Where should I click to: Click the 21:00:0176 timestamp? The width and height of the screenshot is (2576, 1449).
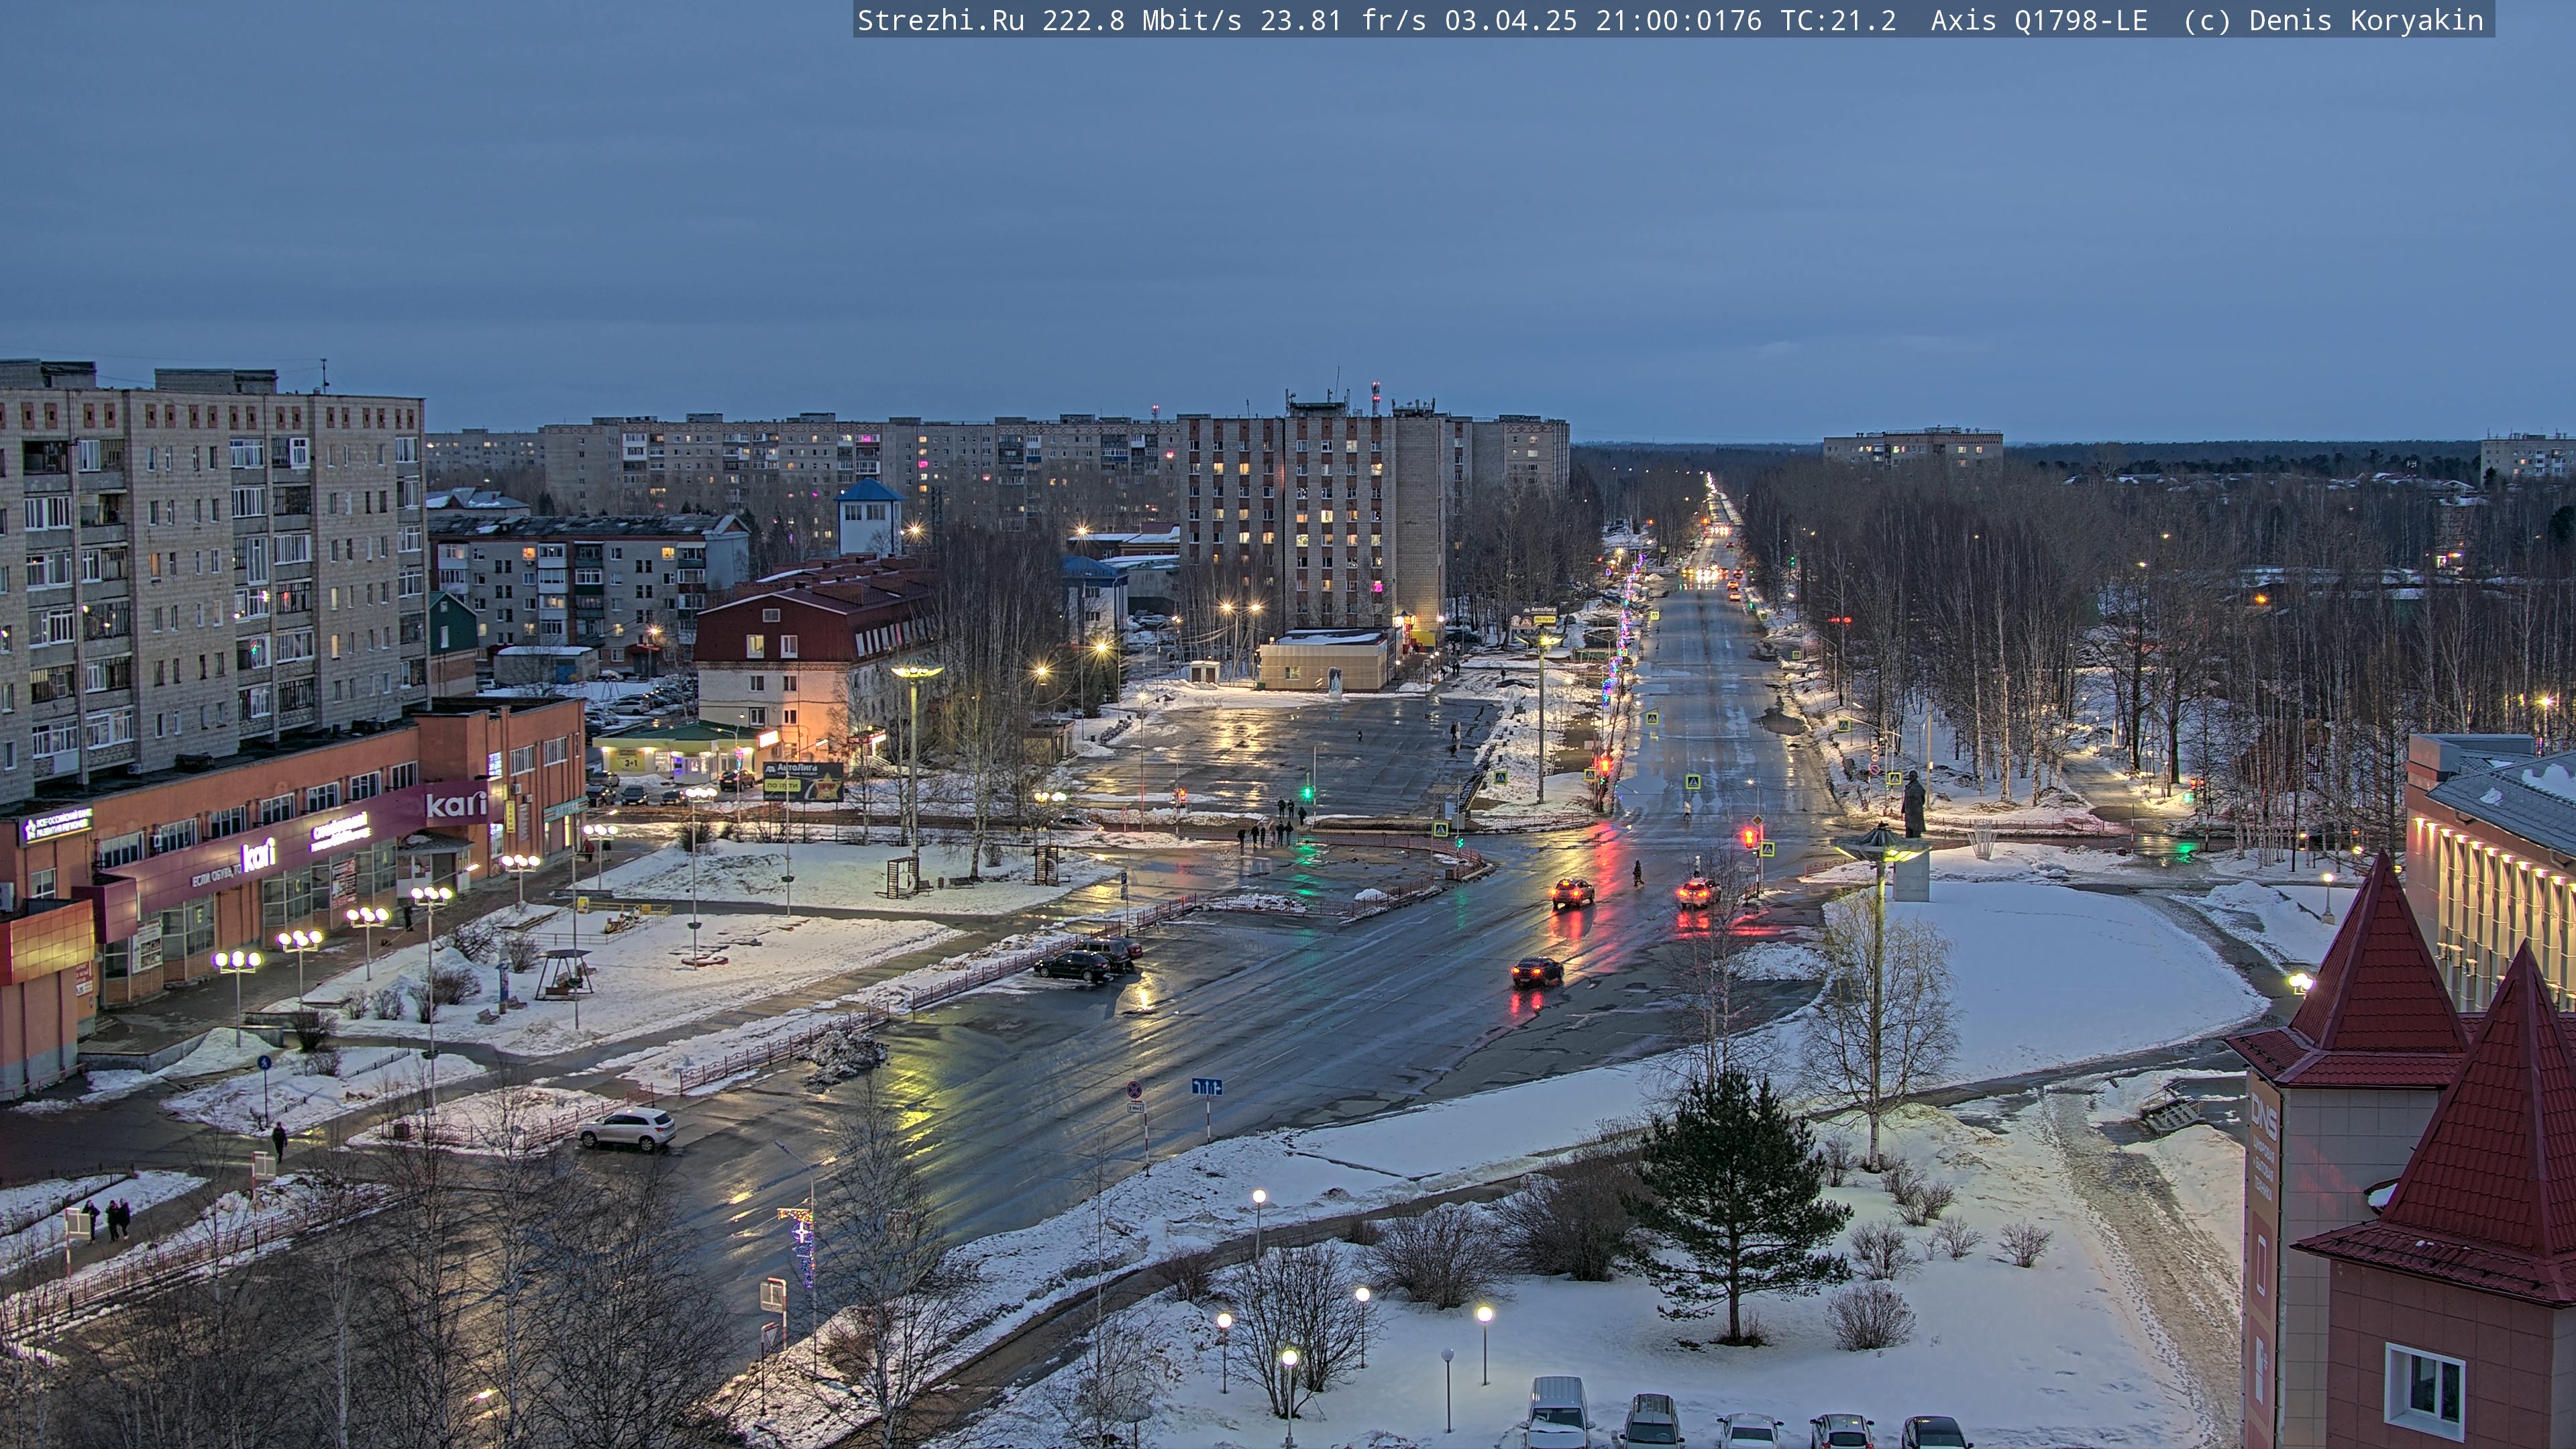coord(1678,21)
